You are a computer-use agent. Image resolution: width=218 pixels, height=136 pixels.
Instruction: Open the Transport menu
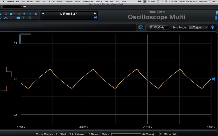(x=68, y=1)
